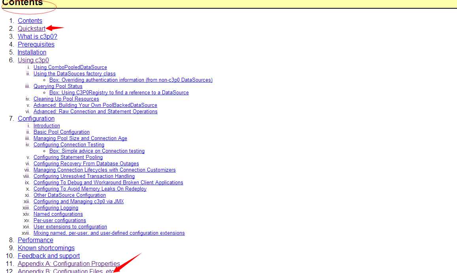Viewport: 457px width, 273px height.
Task: Go to 'Configuring Unresolved Transaction Handling'
Action: click(x=84, y=176)
